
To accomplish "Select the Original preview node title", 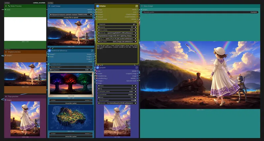I will [14, 52].
